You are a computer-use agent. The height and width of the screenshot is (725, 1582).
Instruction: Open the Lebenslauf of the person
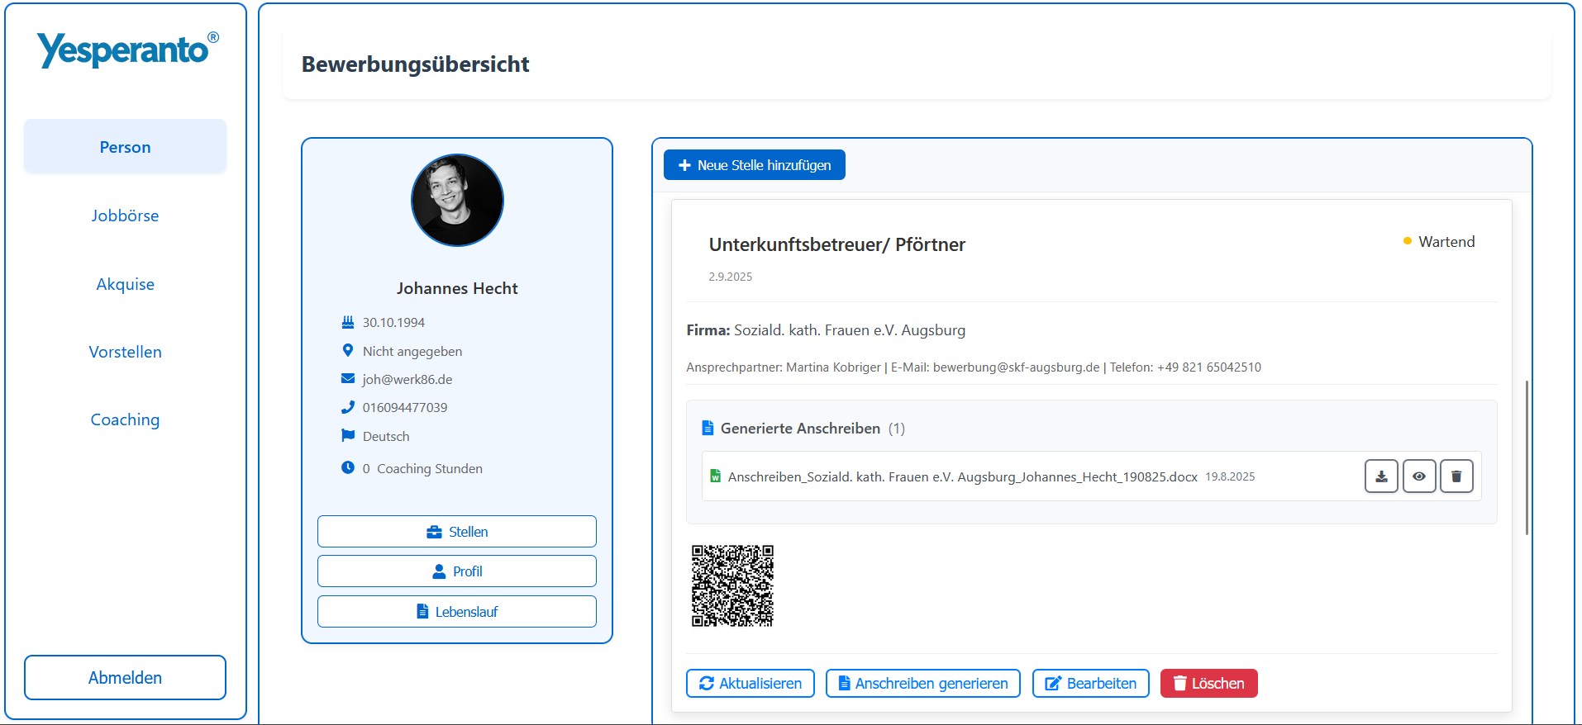point(457,611)
